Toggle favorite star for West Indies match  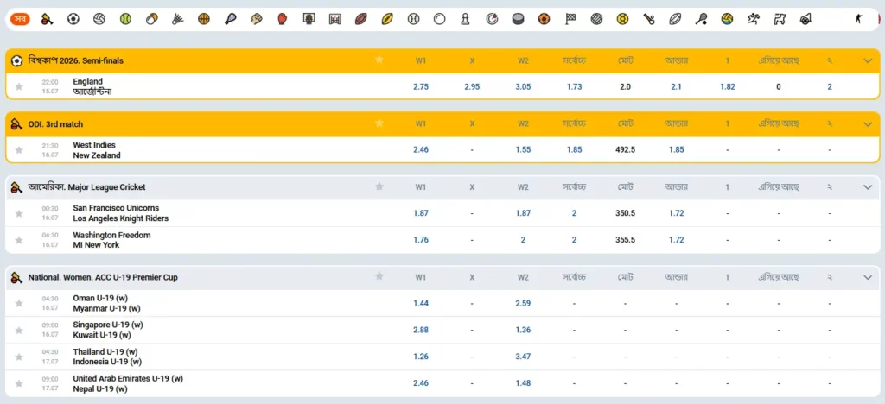19,150
